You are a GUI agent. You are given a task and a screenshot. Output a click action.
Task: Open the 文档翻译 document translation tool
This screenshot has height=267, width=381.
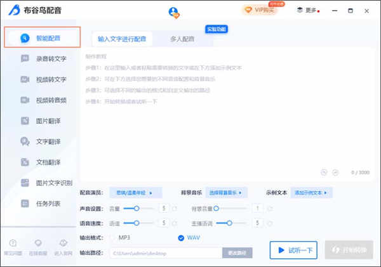41,162
